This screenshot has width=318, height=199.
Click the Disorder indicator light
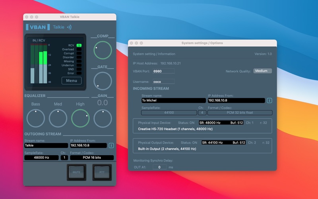coord(79,57)
